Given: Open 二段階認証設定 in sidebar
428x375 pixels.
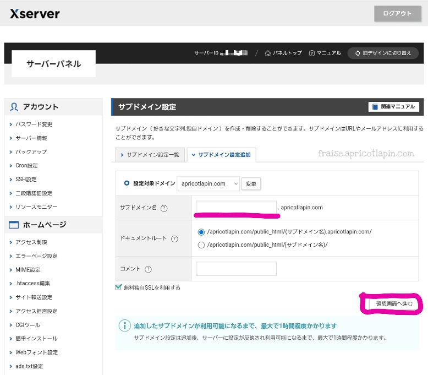Looking at the screenshot, I should [x=34, y=193].
